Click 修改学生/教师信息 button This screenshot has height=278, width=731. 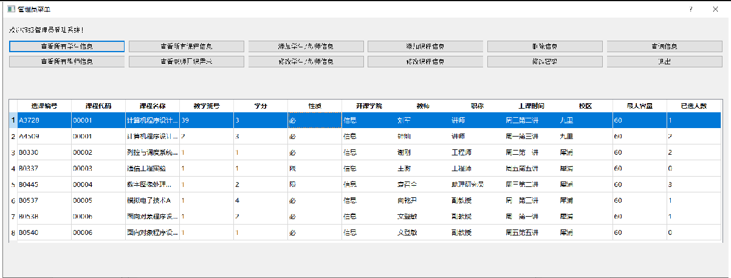point(306,61)
